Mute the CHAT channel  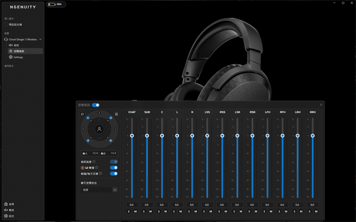135,211
